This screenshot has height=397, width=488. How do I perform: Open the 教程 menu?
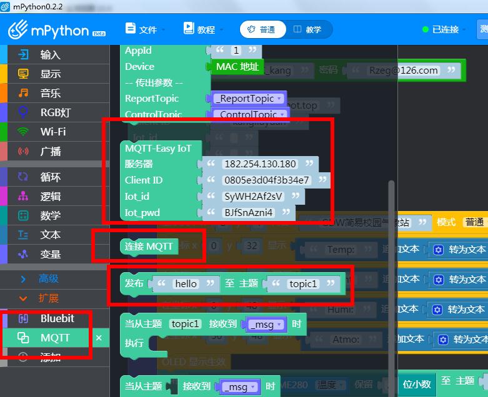(204, 29)
